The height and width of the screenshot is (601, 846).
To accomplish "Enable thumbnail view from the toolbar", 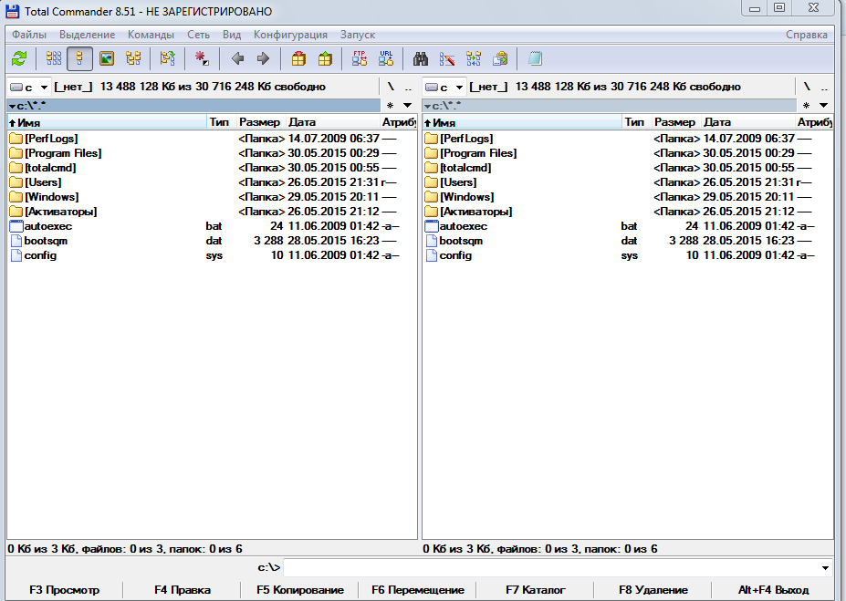I will [107, 58].
